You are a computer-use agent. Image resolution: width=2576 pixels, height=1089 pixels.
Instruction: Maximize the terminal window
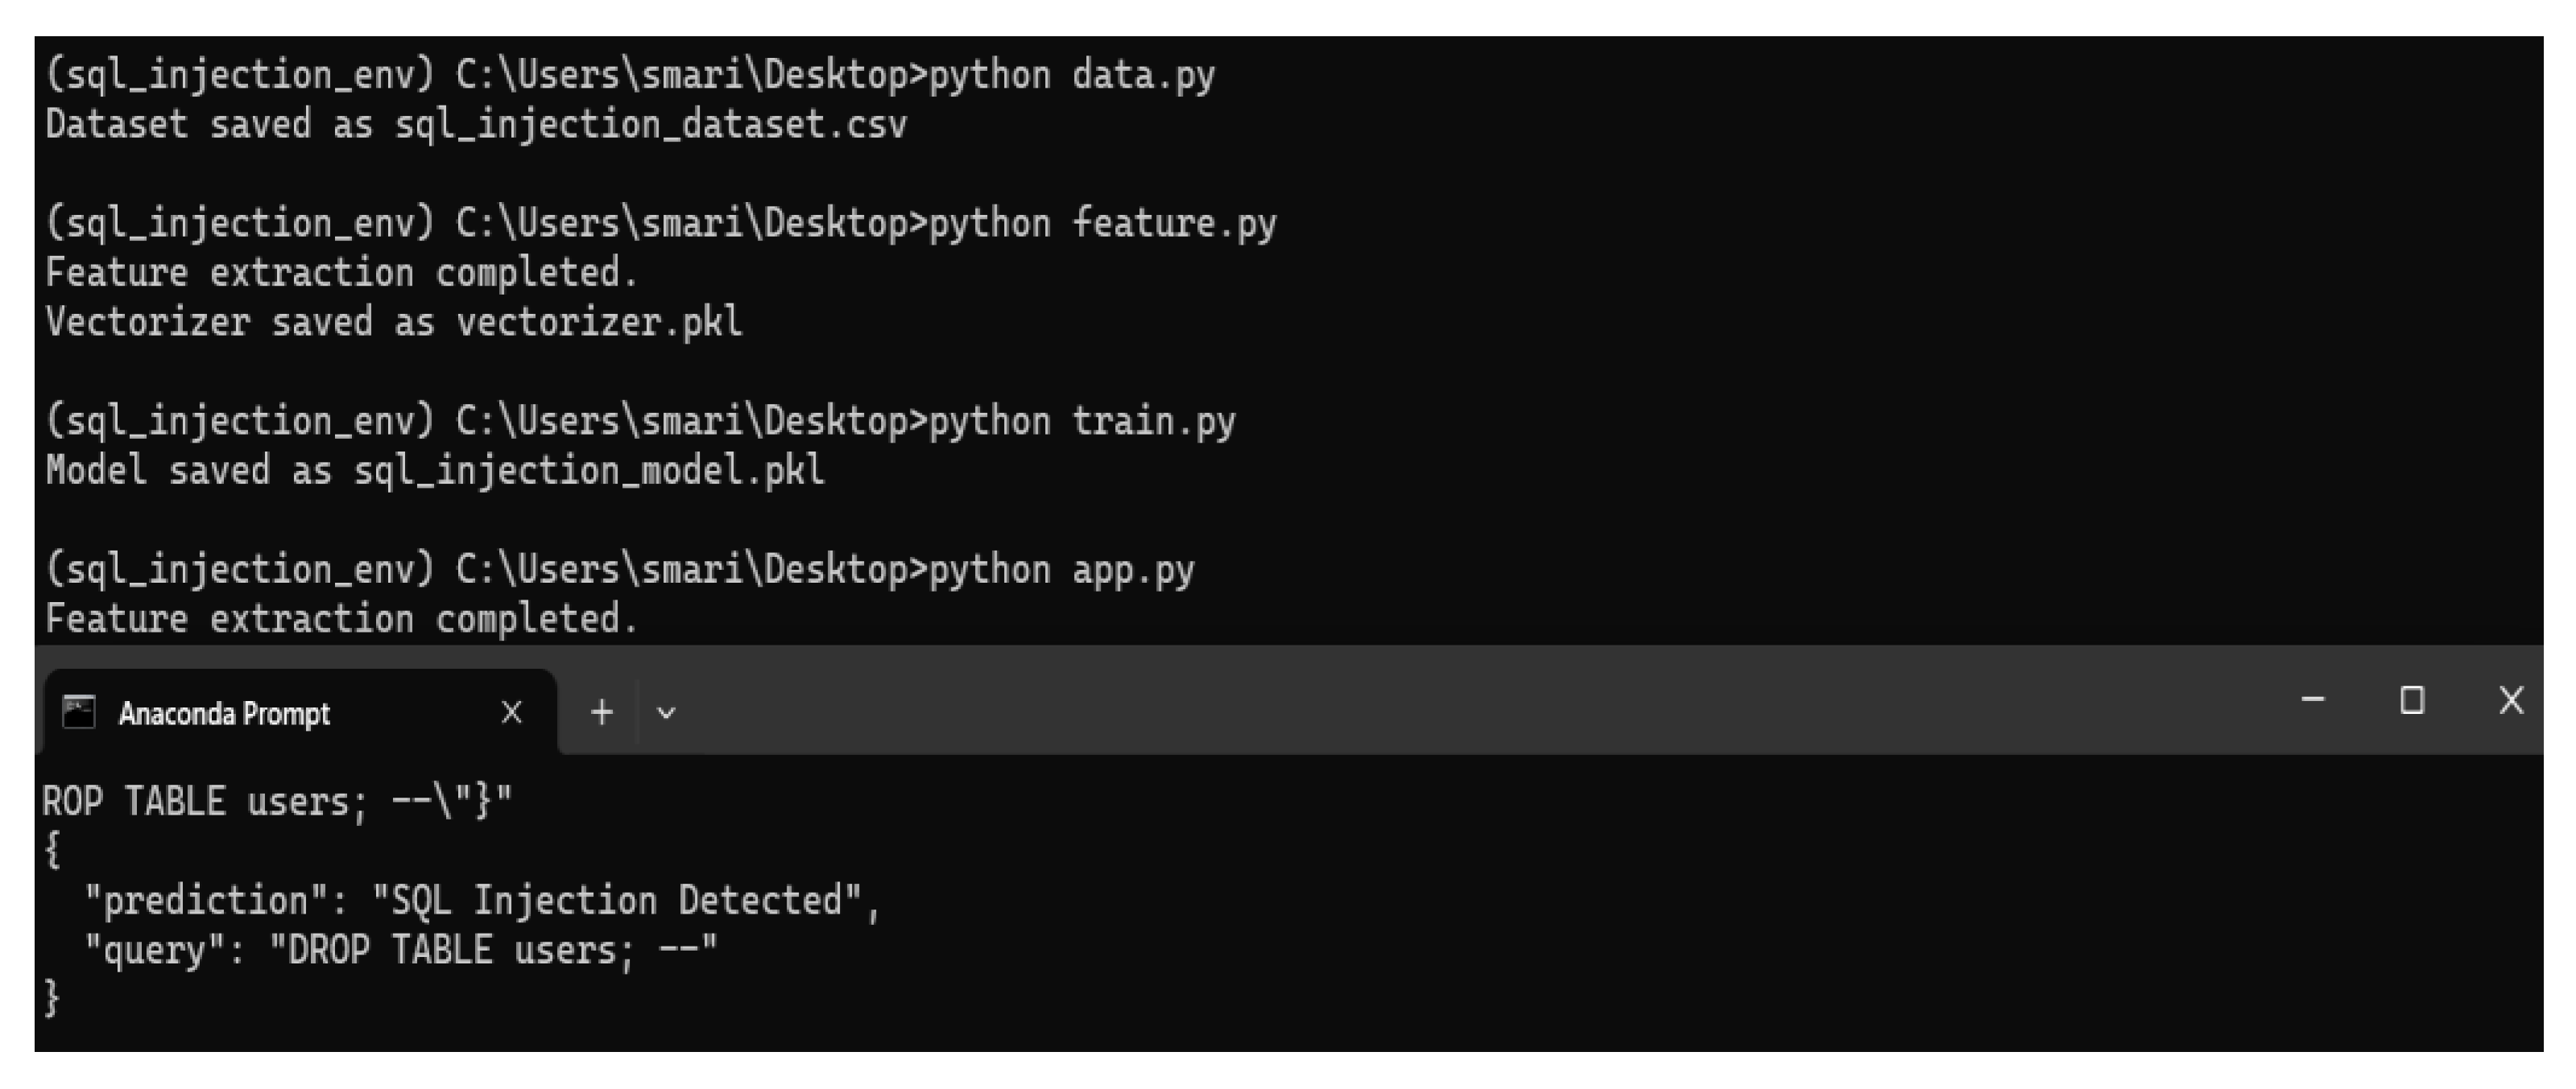(x=2412, y=699)
